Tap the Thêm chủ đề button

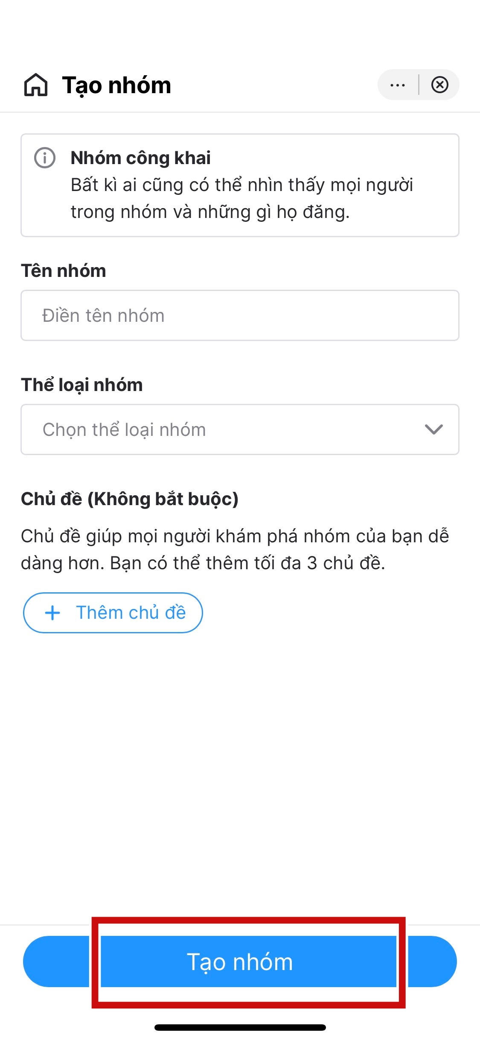pyautogui.click(x=113, y=613)
